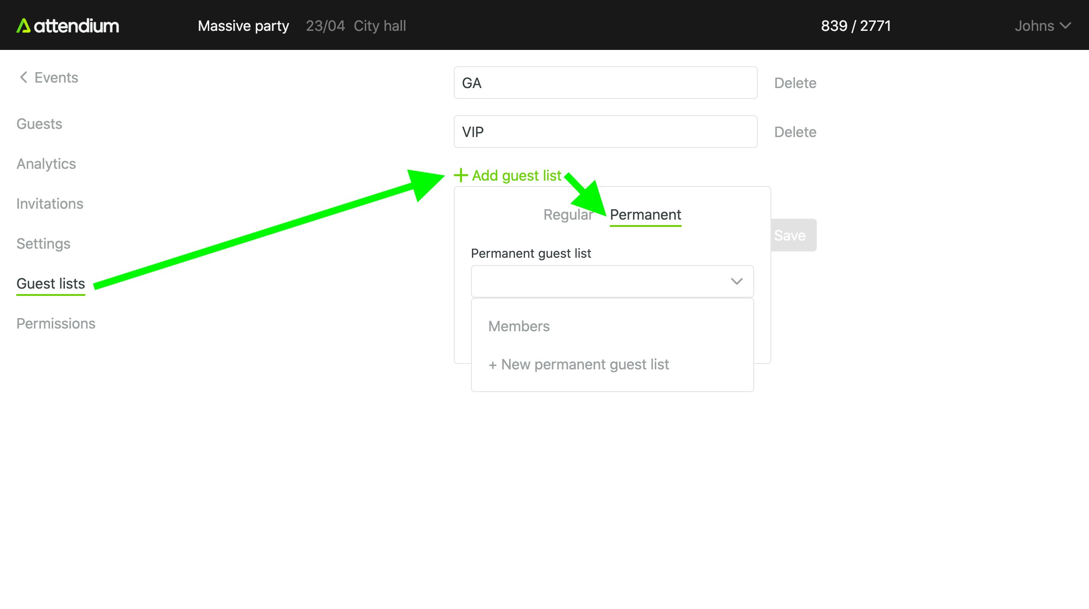Go to Invitations section
Viewport: 1089px width, 609px height.
click(50, 204)
